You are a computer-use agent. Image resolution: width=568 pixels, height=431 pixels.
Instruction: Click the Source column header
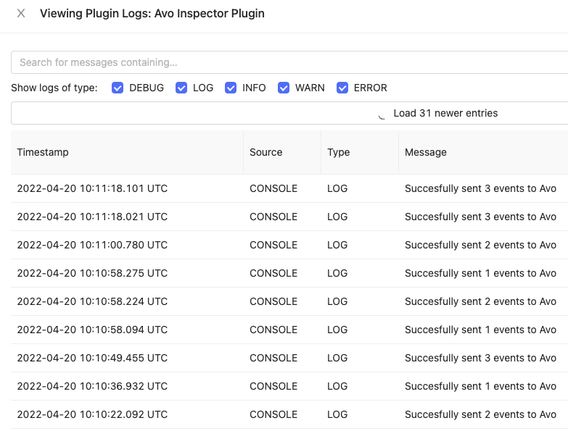266,152
